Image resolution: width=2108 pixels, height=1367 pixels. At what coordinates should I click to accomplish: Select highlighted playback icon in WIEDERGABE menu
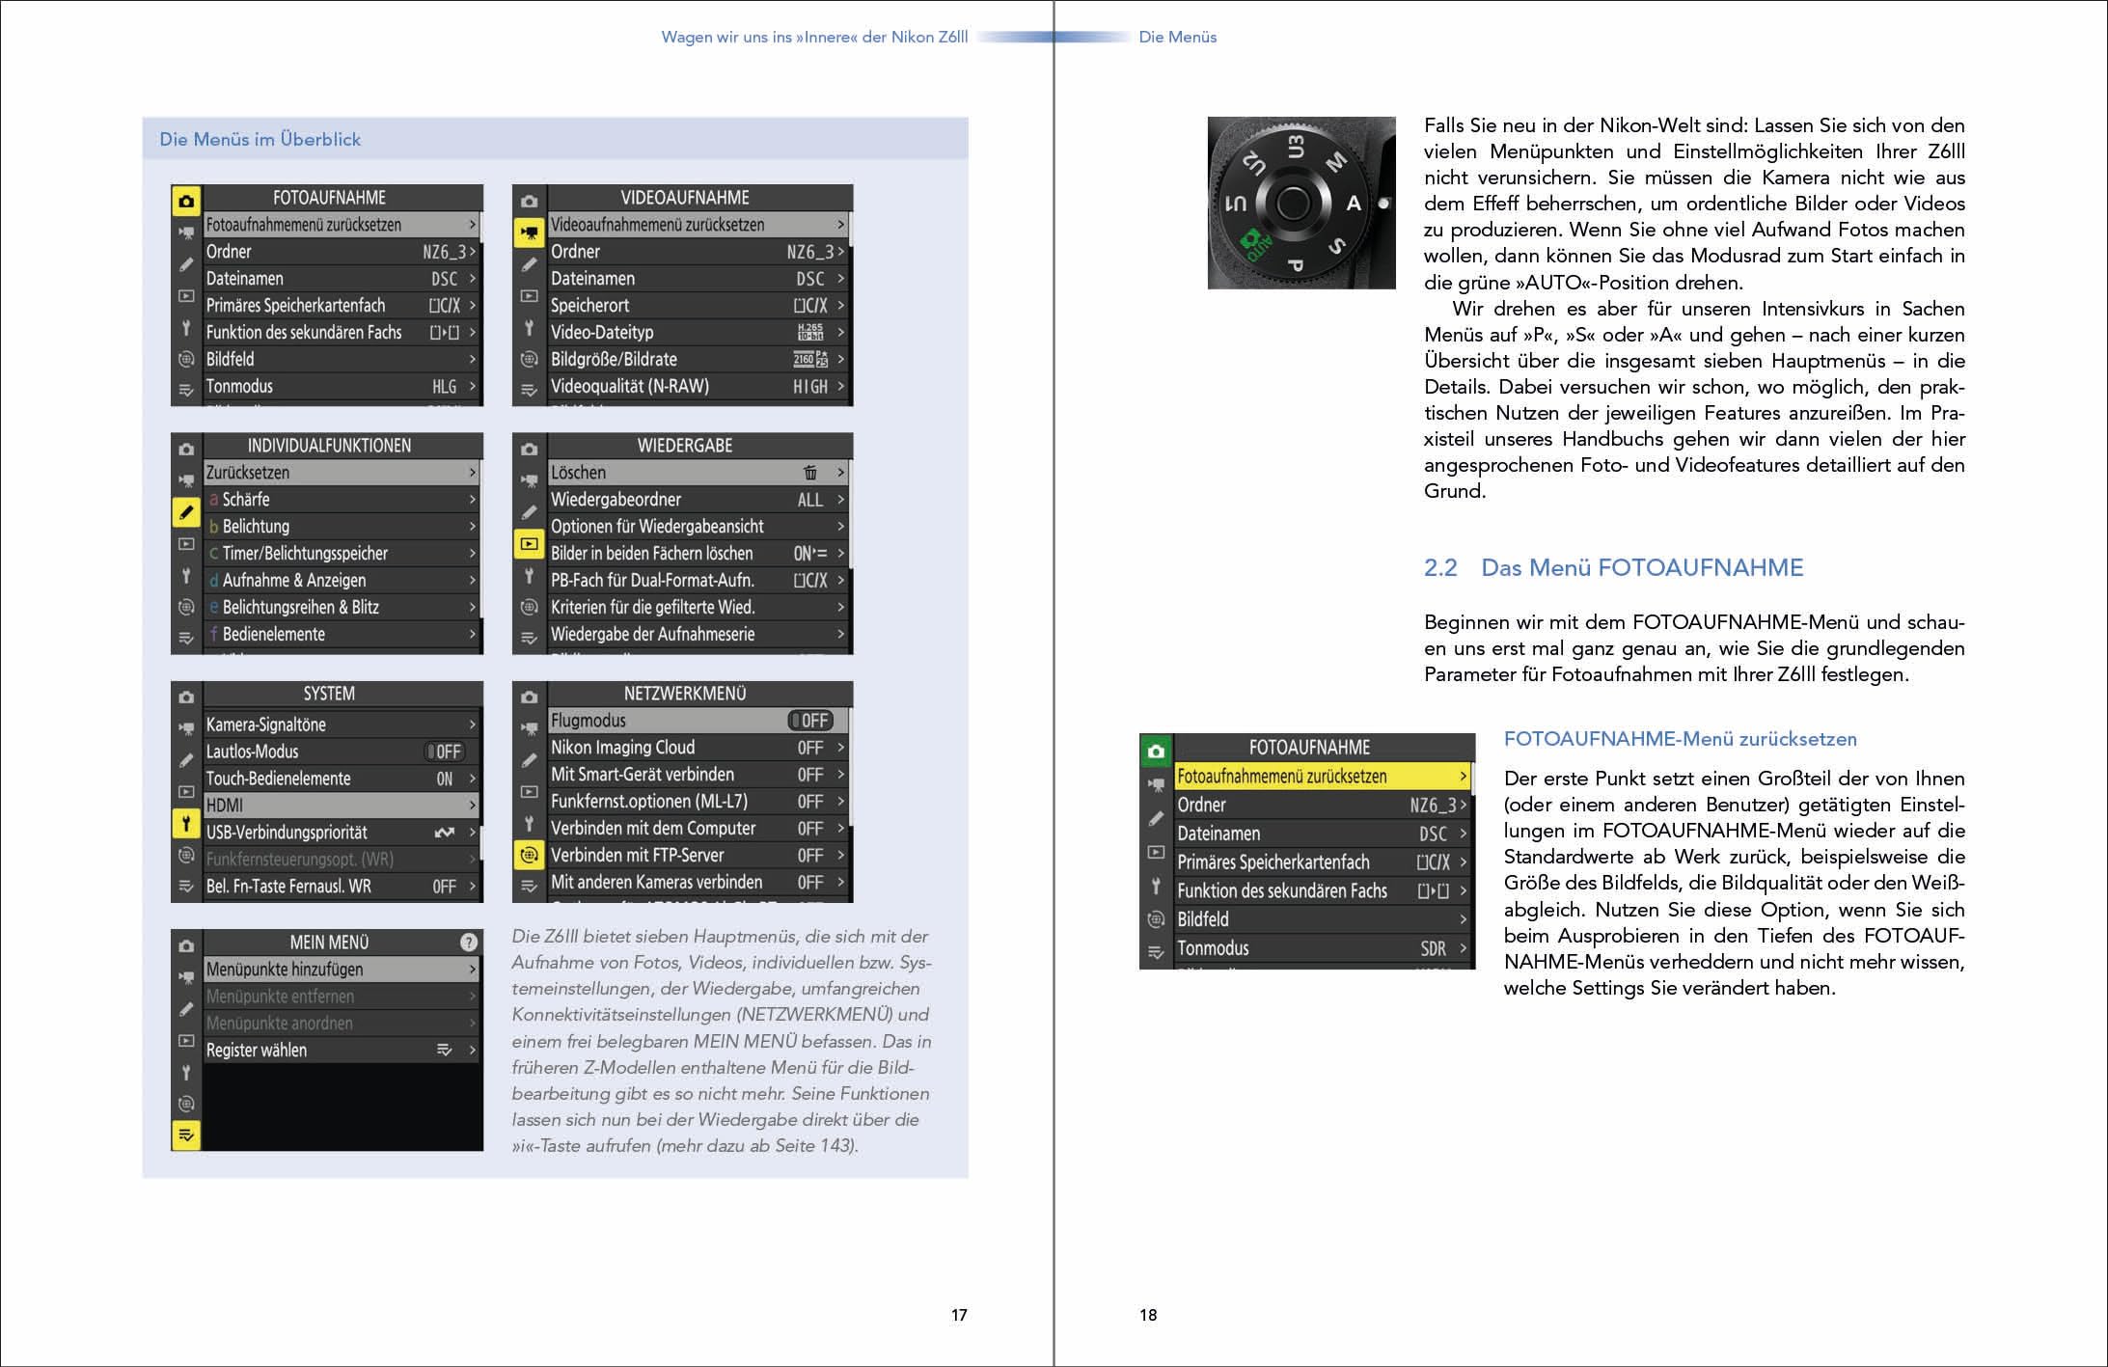[529, 543]
